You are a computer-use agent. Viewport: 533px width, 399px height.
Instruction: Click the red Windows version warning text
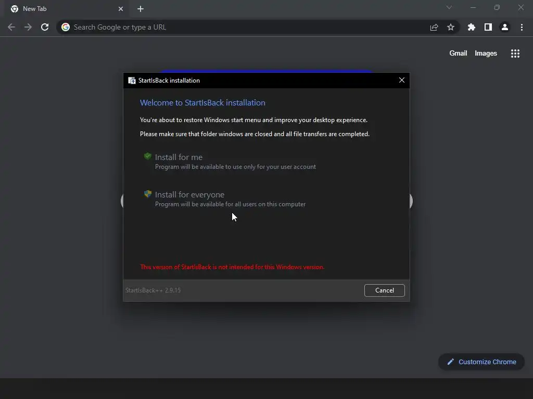click(232, 267)
